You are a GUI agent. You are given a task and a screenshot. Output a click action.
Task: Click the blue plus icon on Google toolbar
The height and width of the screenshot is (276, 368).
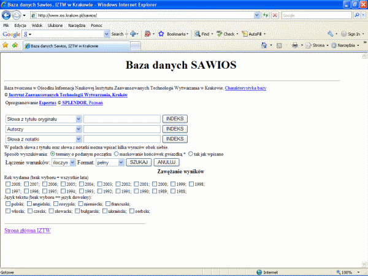click(x=133, y=34)
